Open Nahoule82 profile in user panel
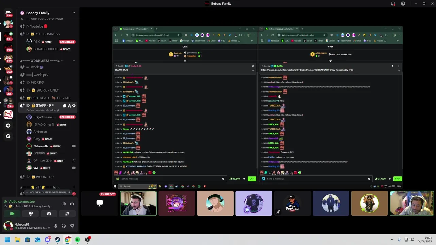Screen dimensions: 436x245 coord(27,226)
